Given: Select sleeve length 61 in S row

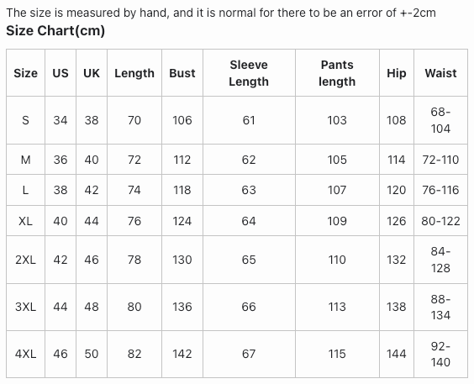Looking at the screenshot, I should 249,120.
